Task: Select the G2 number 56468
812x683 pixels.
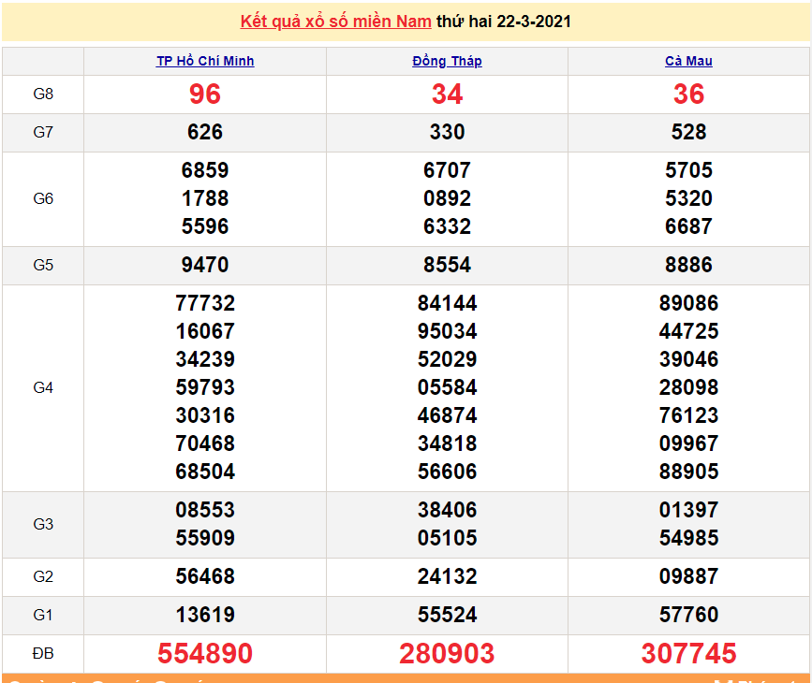Action: pos(205,576)
